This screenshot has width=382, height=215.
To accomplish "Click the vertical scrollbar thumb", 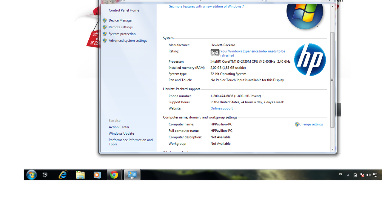I will tap(332, 80).
